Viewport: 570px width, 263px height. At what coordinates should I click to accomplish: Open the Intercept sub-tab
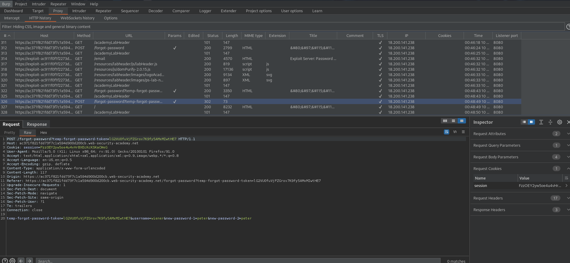tap(12, 18)
